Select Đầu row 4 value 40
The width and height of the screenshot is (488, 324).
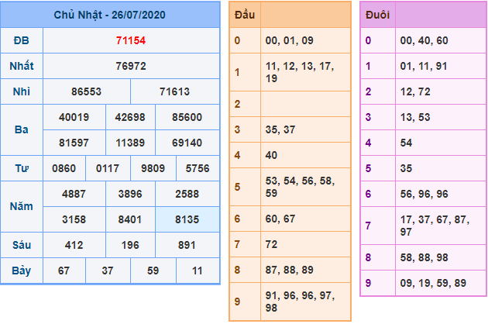(x=271, y=155)
